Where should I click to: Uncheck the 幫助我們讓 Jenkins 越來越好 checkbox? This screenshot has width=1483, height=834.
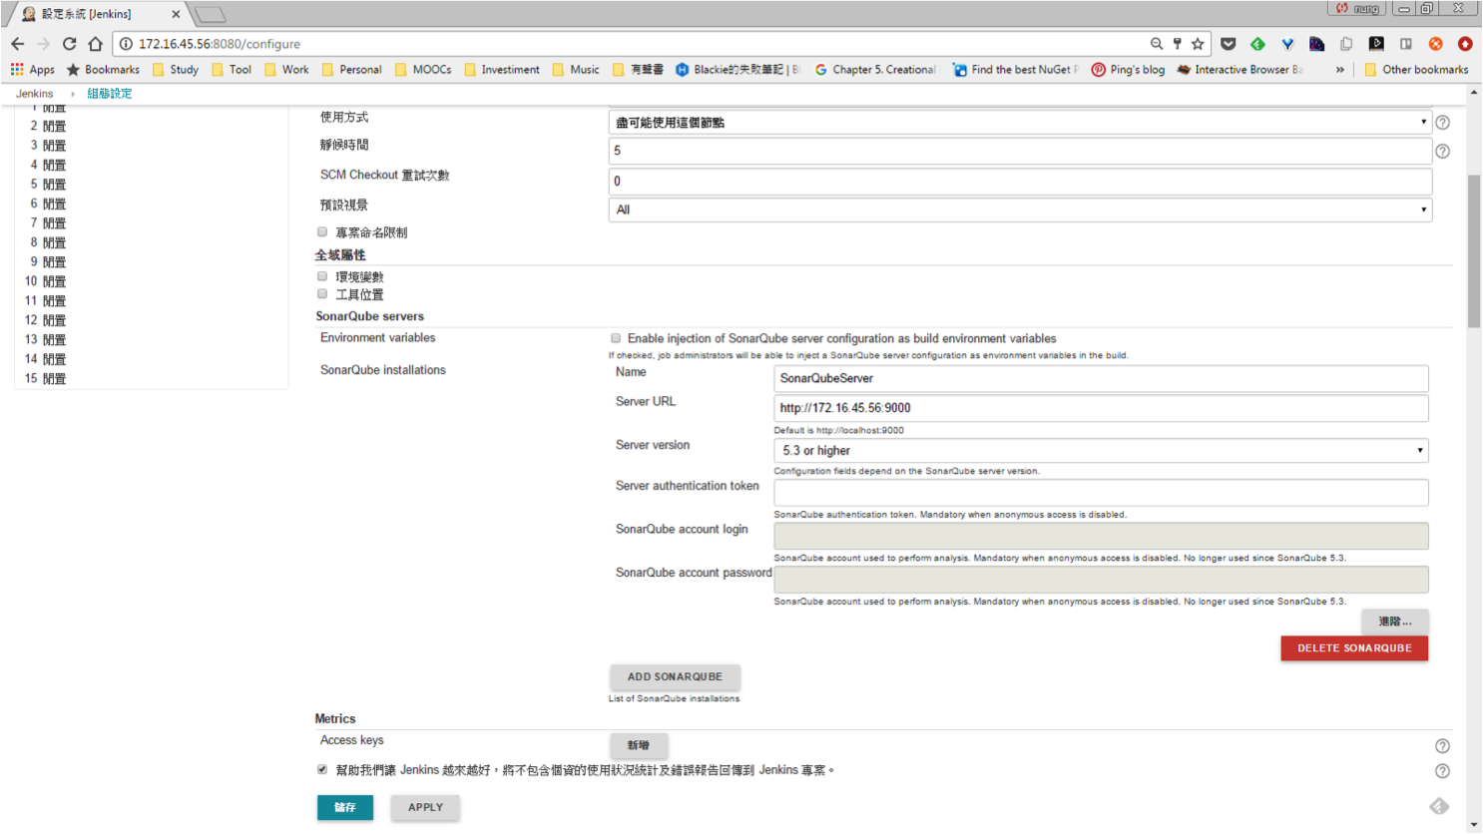322,769
